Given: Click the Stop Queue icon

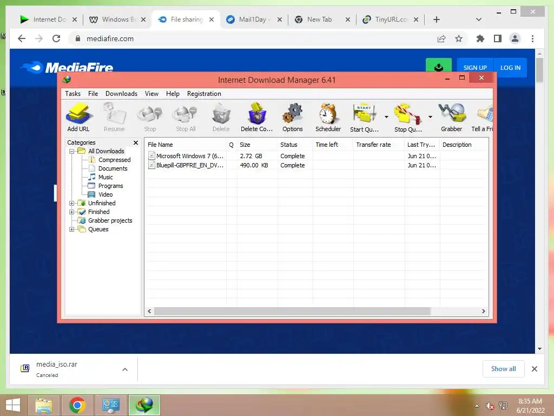Looking at the screenshot, I should coord(408,118).
